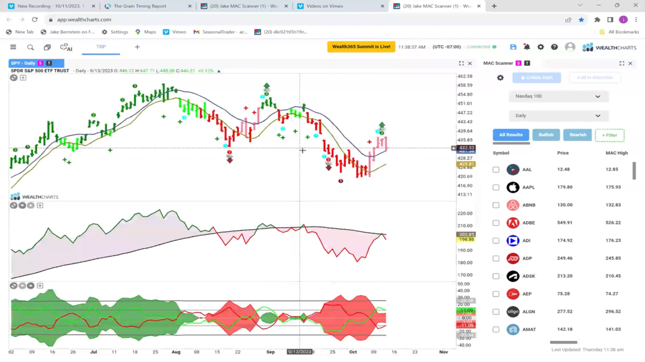This screenshot has height=362, width=645.
Task: Hide price chart indicators circle icon
Action: [13, 78]
